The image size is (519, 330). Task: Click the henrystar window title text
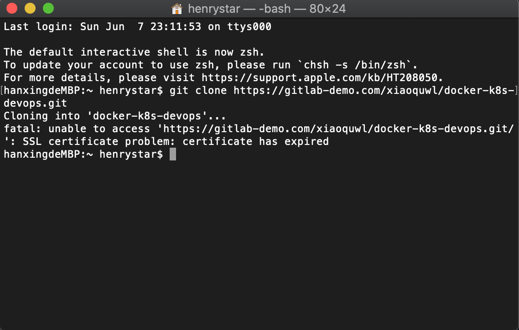(213, 8)
